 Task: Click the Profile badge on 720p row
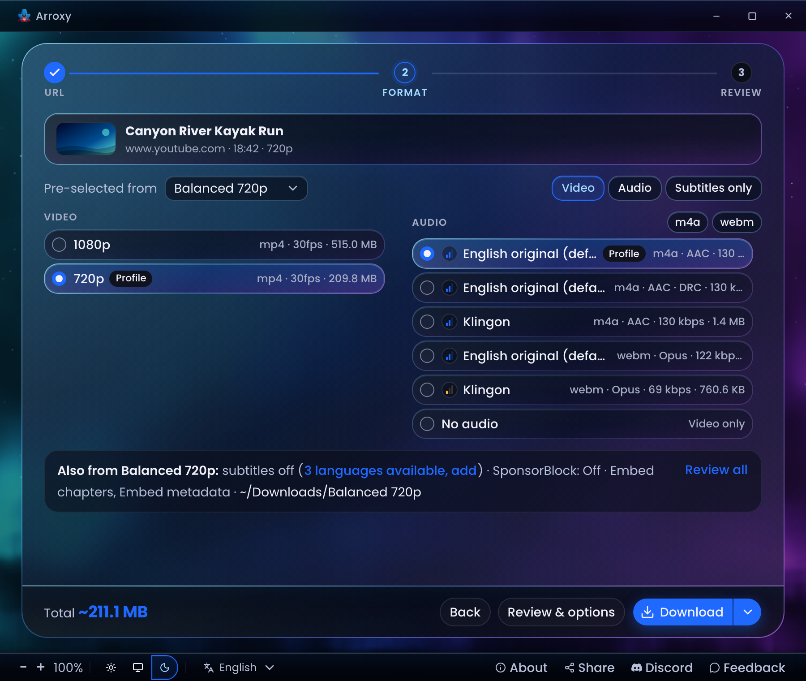click(x=131, y=278)
